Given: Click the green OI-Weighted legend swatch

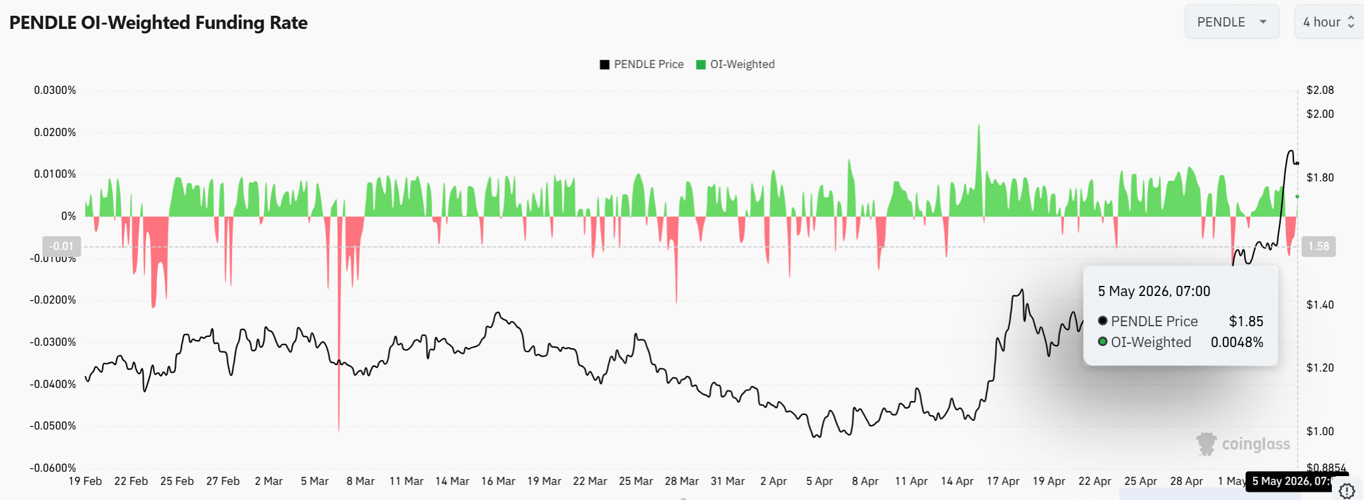Looking at the screenshot, I should 701,65.
